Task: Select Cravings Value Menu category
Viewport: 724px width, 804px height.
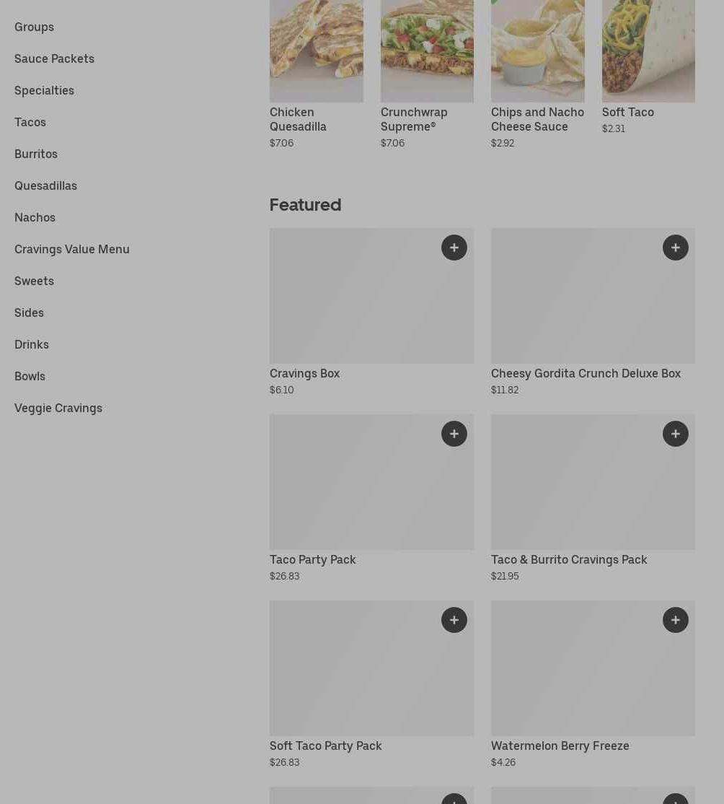Action: [x=71, y=249]
